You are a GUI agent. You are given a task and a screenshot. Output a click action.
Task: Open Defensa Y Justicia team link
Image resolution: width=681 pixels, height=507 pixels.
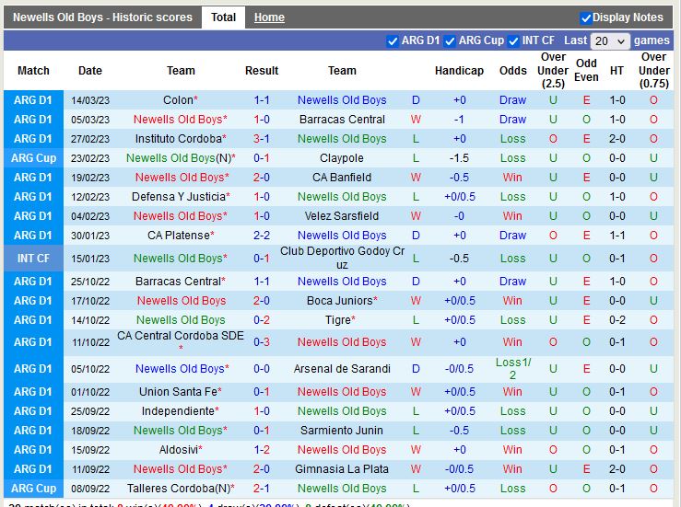click(x=181, y=197)
